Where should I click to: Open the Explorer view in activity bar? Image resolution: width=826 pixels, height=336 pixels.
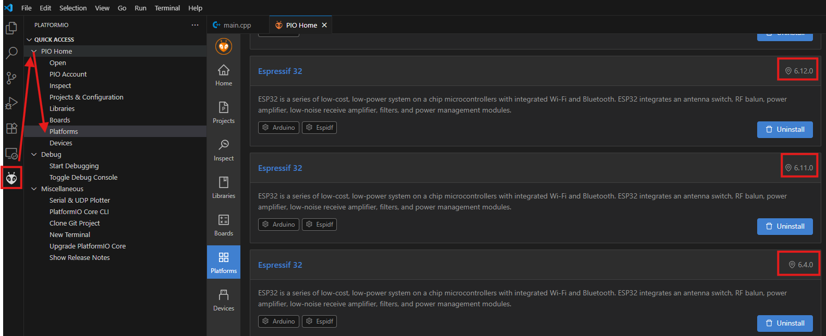pos(11,28)
